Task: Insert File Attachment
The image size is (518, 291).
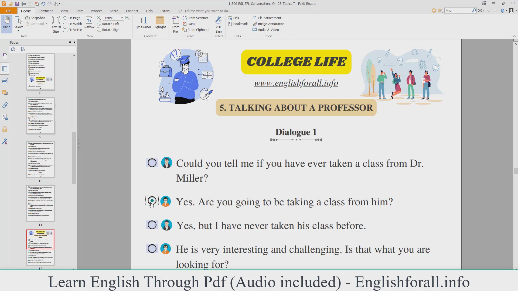Action: (267, 18)
